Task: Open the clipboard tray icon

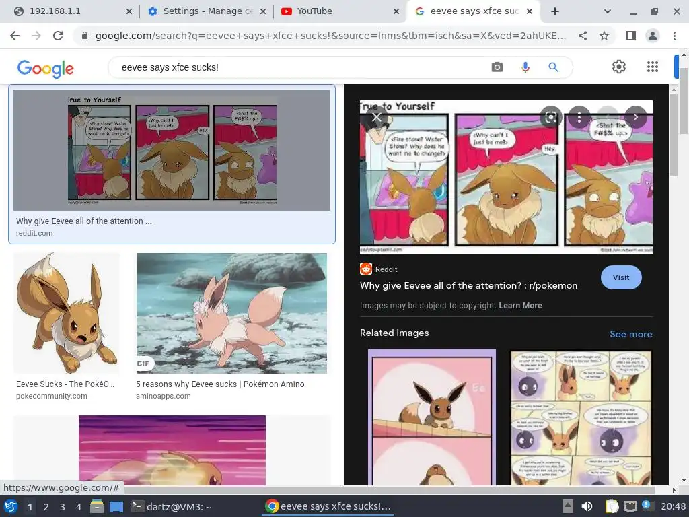Action: pyautogui.click(x=612, y=506)
